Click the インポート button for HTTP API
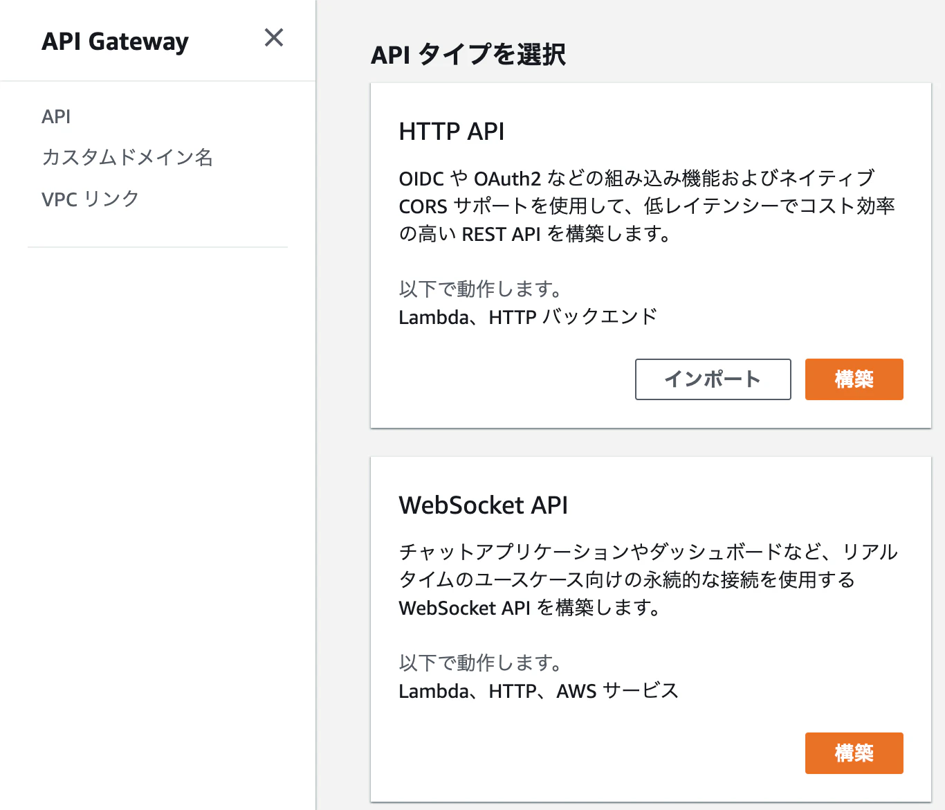 713,379
